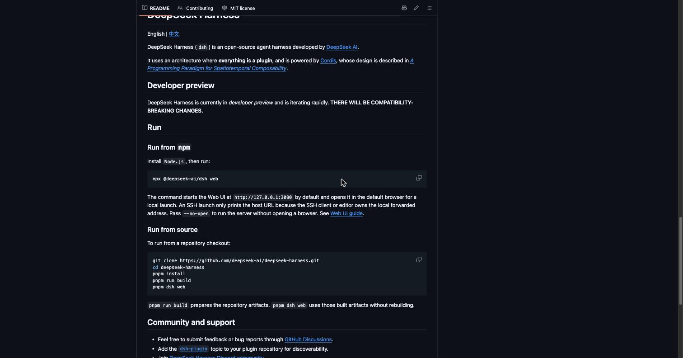The image size is (683, 358).
Task: Click the Community and support heading
Action: click(191, 322)
